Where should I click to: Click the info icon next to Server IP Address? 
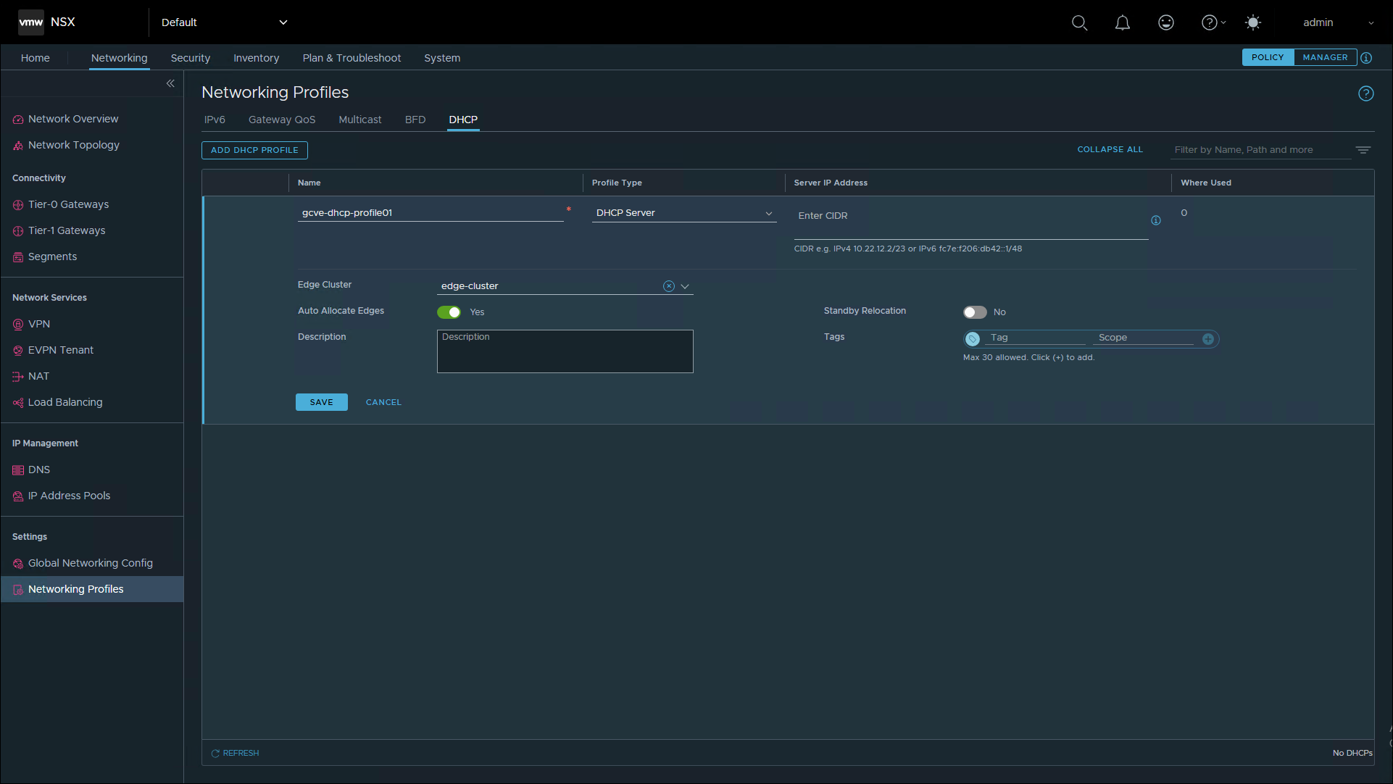(1156, 220)
